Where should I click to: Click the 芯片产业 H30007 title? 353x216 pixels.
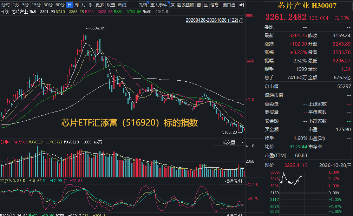pyautogui.click(x=307, y=6)
